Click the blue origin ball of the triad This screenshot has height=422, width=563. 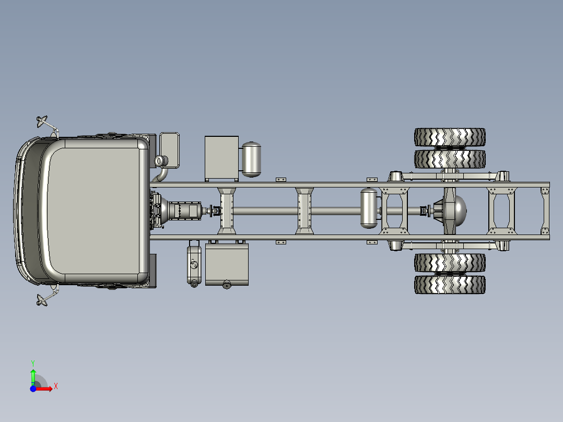33,389
